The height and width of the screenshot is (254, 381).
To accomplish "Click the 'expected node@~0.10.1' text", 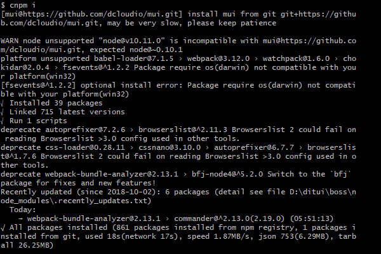I will tap(136, 50).
